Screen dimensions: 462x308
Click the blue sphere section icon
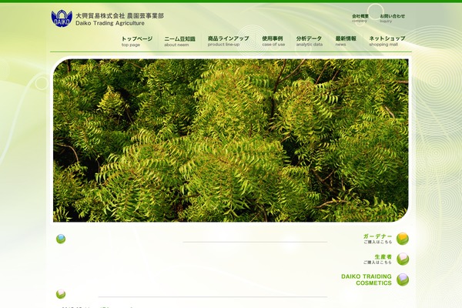pos(61,239)
